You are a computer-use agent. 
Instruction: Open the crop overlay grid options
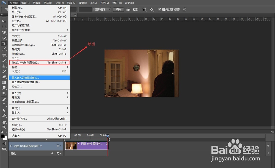[144, 10]
